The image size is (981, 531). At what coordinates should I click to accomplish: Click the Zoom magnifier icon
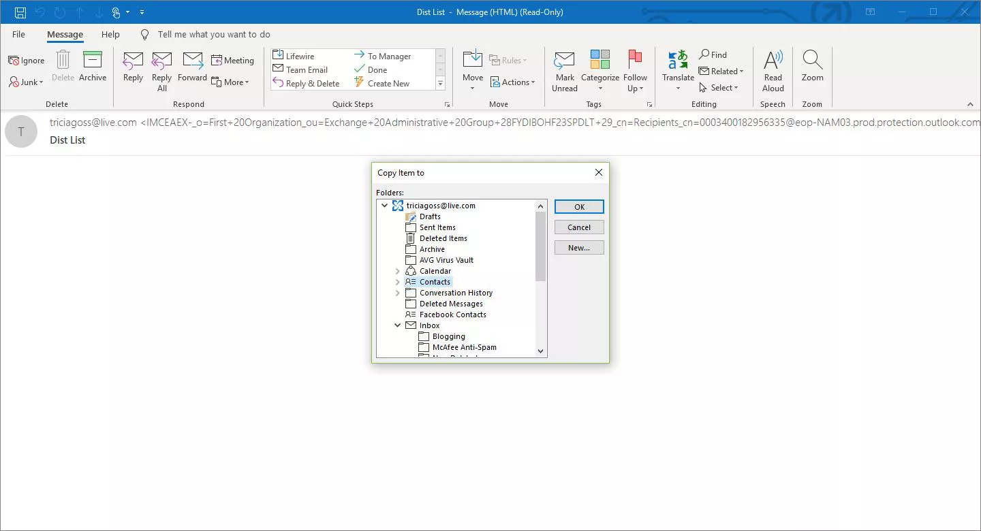[x=812, y=60]
